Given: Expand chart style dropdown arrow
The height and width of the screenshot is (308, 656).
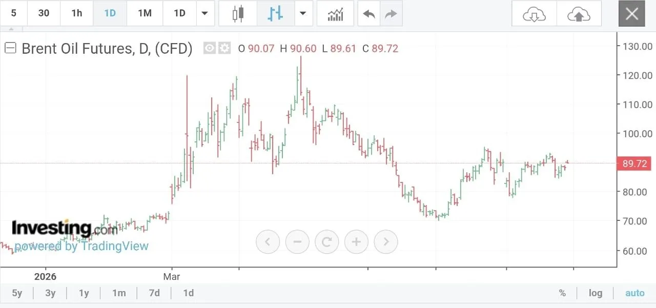Looking at the screenshot, I should pos(303,13).
